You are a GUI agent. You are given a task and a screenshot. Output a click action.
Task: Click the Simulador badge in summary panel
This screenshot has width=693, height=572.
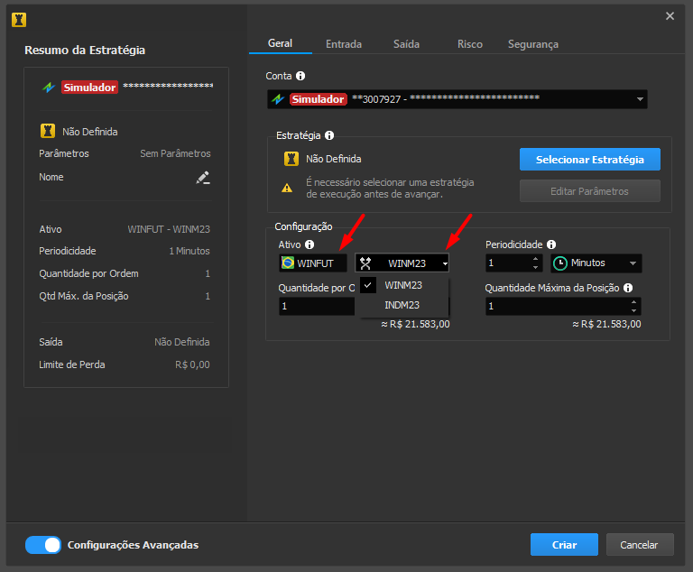point(89,88)
